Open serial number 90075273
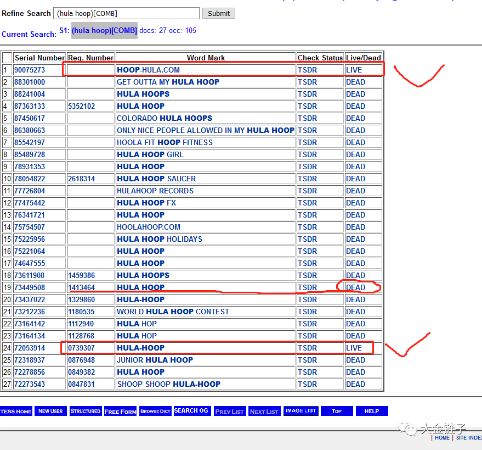The width and height of the screenshot is (482, 450). tap(30, 70)
